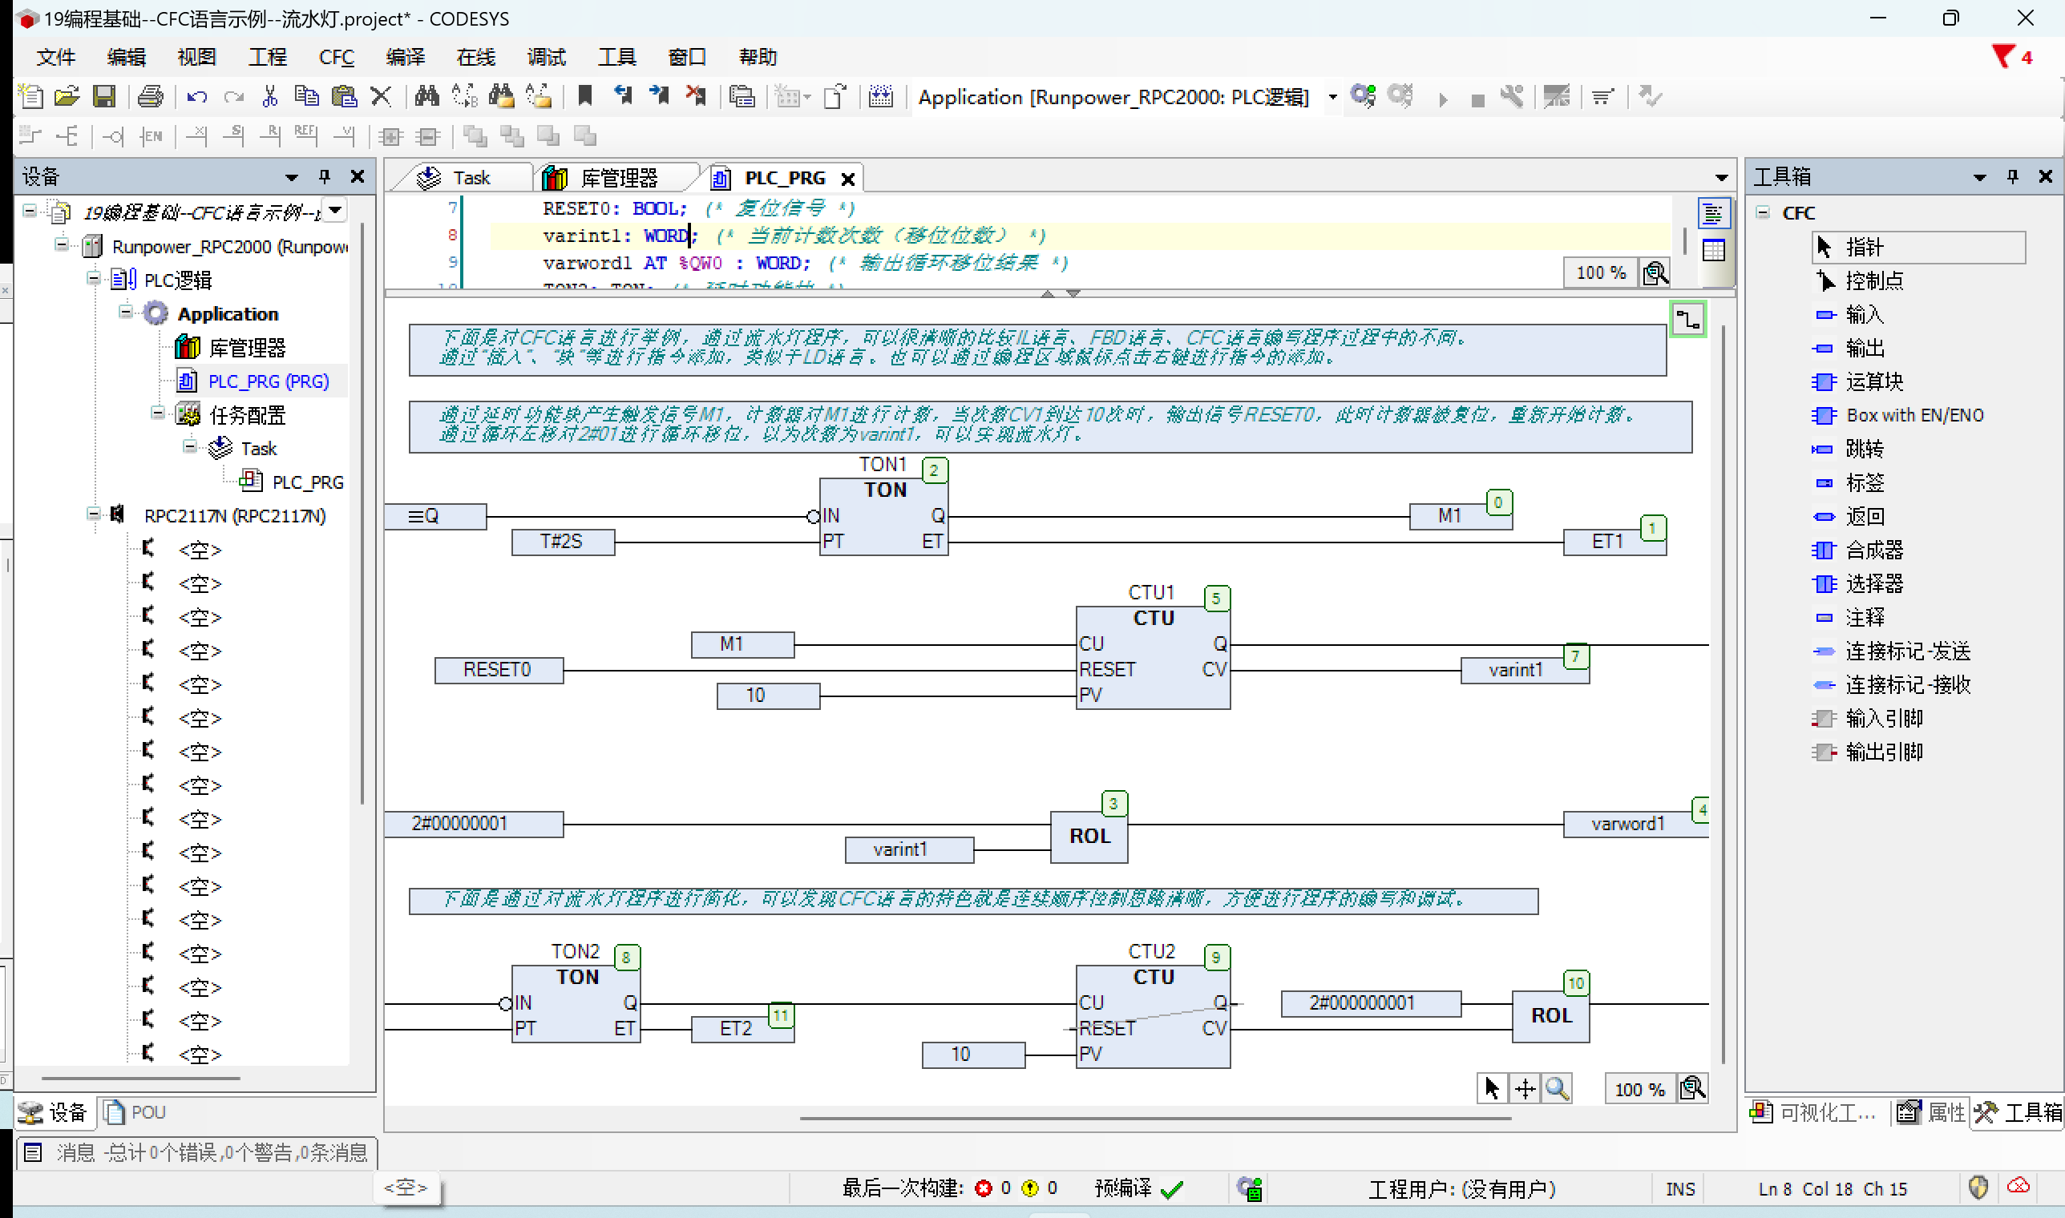2065x1218 pixels.
Task: Pick the 输出 output element
Action: [x=1849, y=348]
